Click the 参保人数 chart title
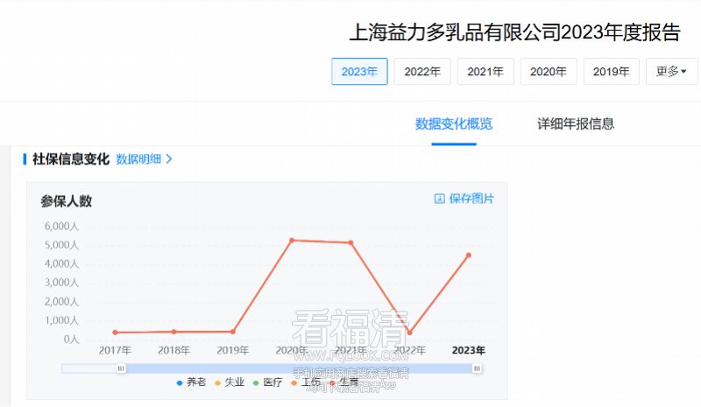The height and width of the screenshot is (407, 701). tap(67, 201)
